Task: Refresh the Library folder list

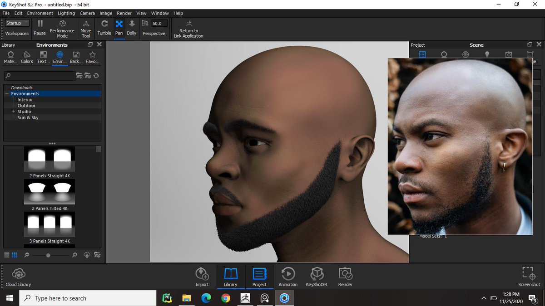Action: coord(96,76)
